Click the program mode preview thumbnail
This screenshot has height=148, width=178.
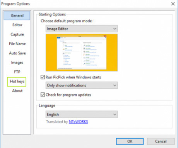(x=82, y=53)
